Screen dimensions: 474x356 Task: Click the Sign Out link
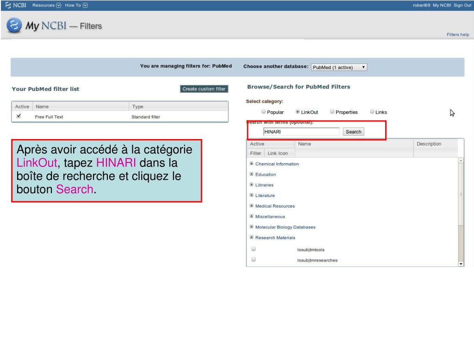click(462, 5)
